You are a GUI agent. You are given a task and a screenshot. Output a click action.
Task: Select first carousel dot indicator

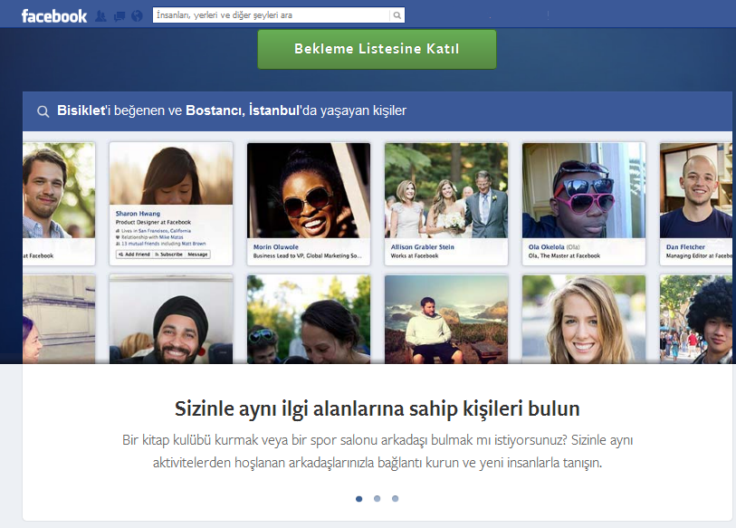[x=359, y=498]
